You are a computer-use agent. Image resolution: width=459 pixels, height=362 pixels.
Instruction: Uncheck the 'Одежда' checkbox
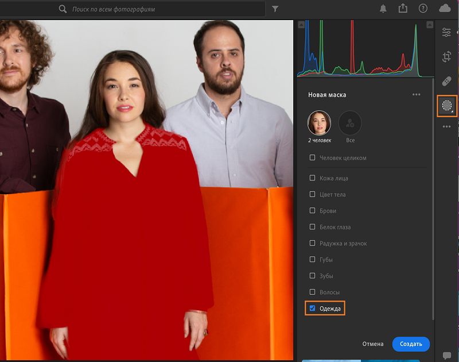[312, 309]
